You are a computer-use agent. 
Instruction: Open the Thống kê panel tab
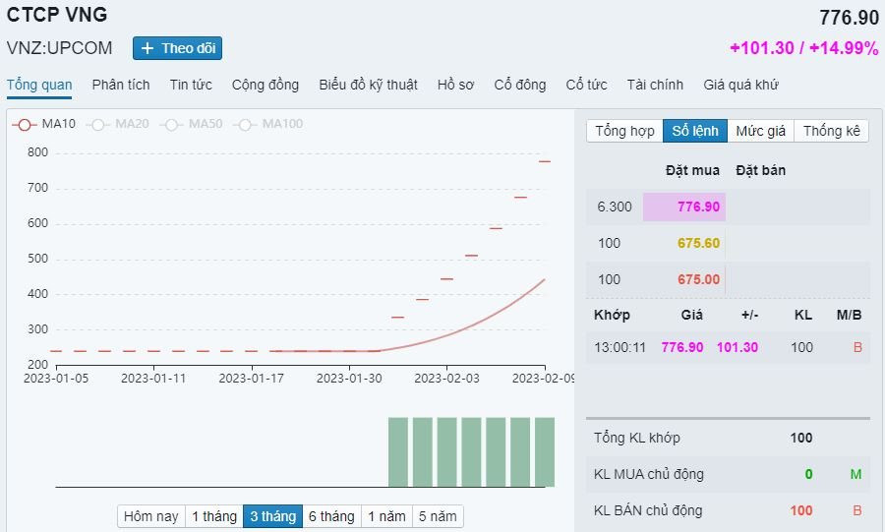coord(831,131)
